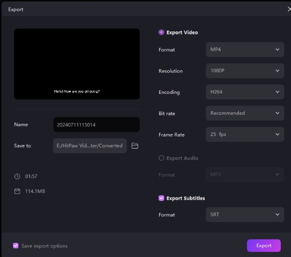Expand the 1080P resolution dropdown

tap(245, 71)
